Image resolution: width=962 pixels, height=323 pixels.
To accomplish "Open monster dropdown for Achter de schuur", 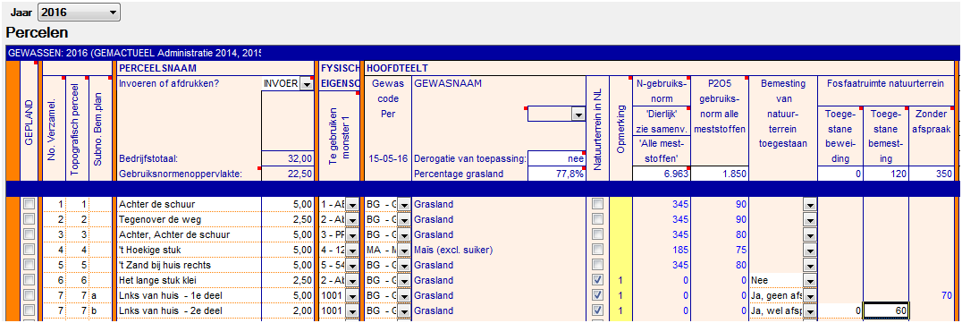I will (352, 205).
